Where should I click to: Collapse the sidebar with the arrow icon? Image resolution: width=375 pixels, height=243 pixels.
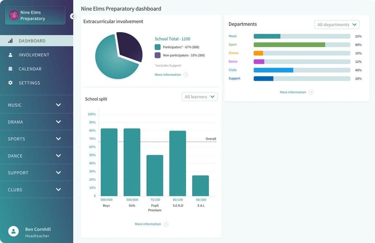click(73, 16)
